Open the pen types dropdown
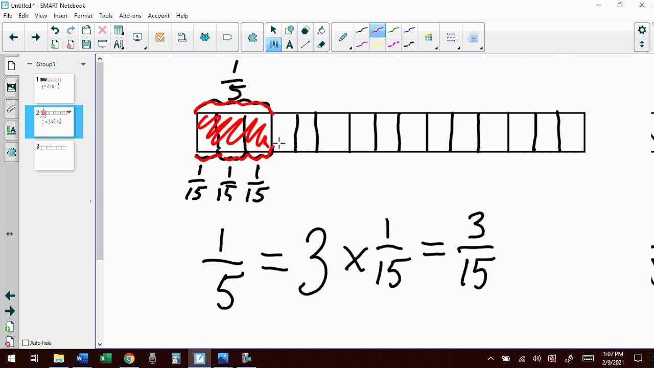 pyautogui.click(x=343, y=38)
